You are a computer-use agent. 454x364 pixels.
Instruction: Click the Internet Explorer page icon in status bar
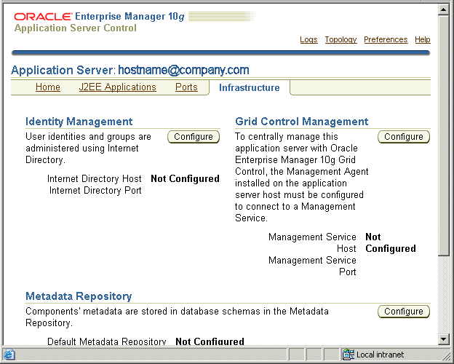9,355
